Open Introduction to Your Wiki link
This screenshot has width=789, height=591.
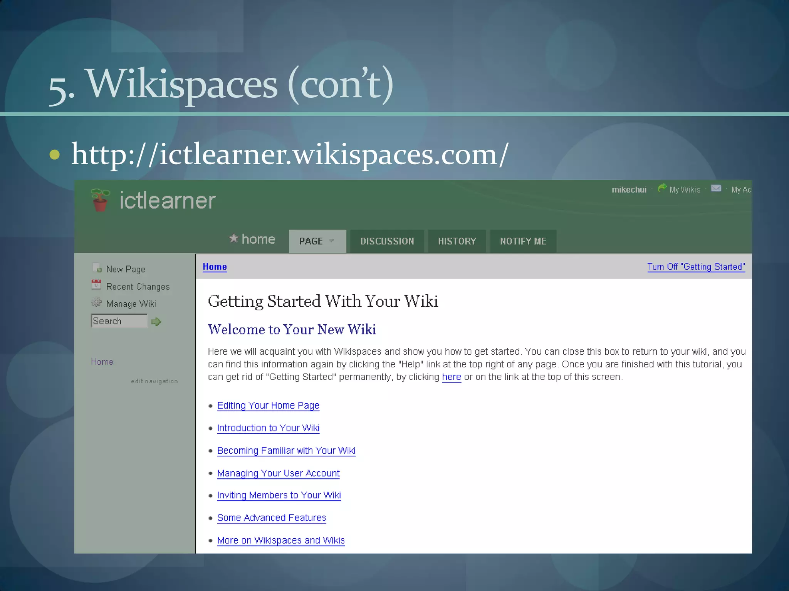point(269,428)
